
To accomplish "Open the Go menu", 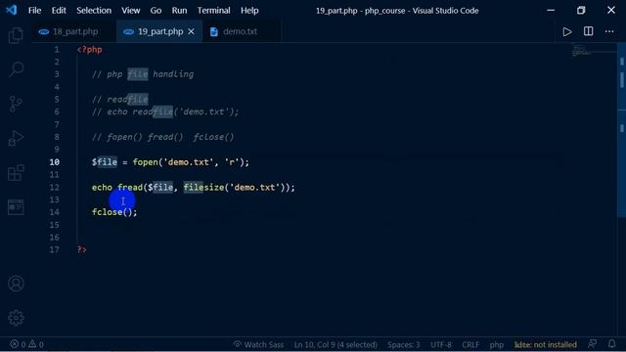I will tap(156, 11).
